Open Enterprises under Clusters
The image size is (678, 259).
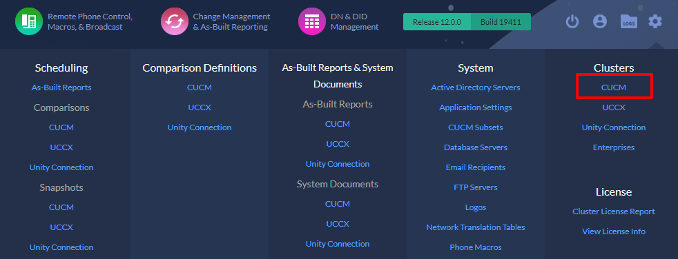(x=614, y=147)
